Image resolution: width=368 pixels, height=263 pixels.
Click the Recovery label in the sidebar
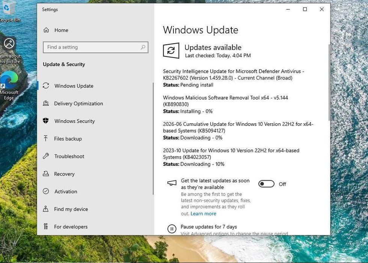(64, 174)
